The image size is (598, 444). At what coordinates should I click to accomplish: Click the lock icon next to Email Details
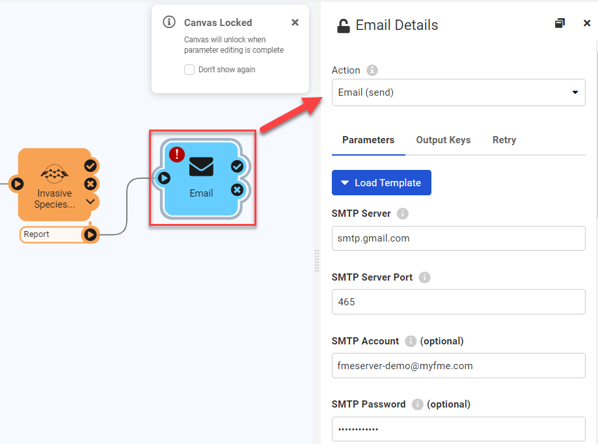pos(344,25)
